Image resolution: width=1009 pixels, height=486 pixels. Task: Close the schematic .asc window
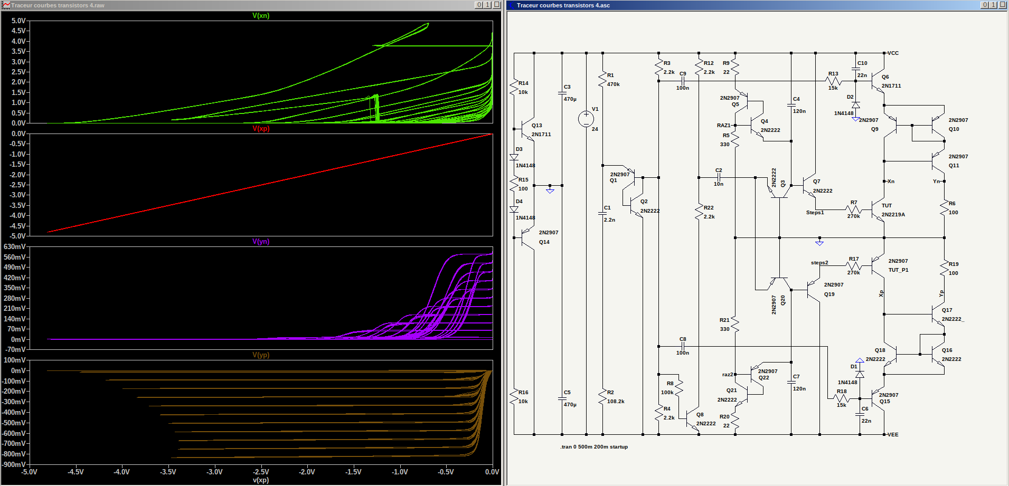[1003, 5]
